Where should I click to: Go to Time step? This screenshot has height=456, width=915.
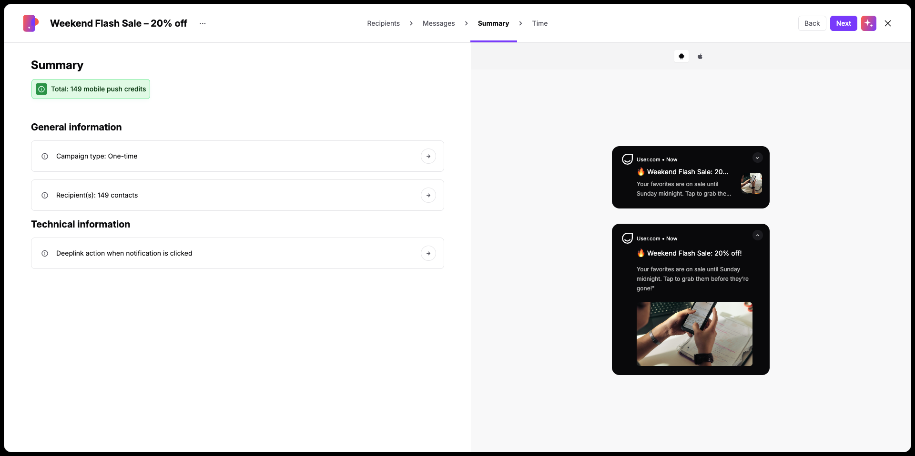539,23
